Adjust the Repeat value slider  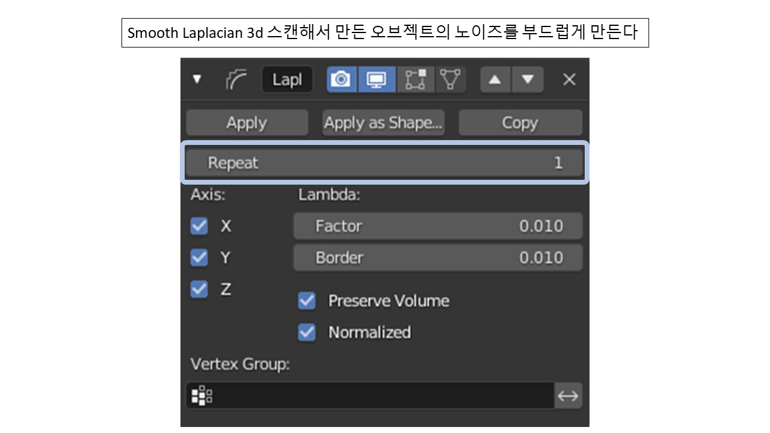point(384,162)
